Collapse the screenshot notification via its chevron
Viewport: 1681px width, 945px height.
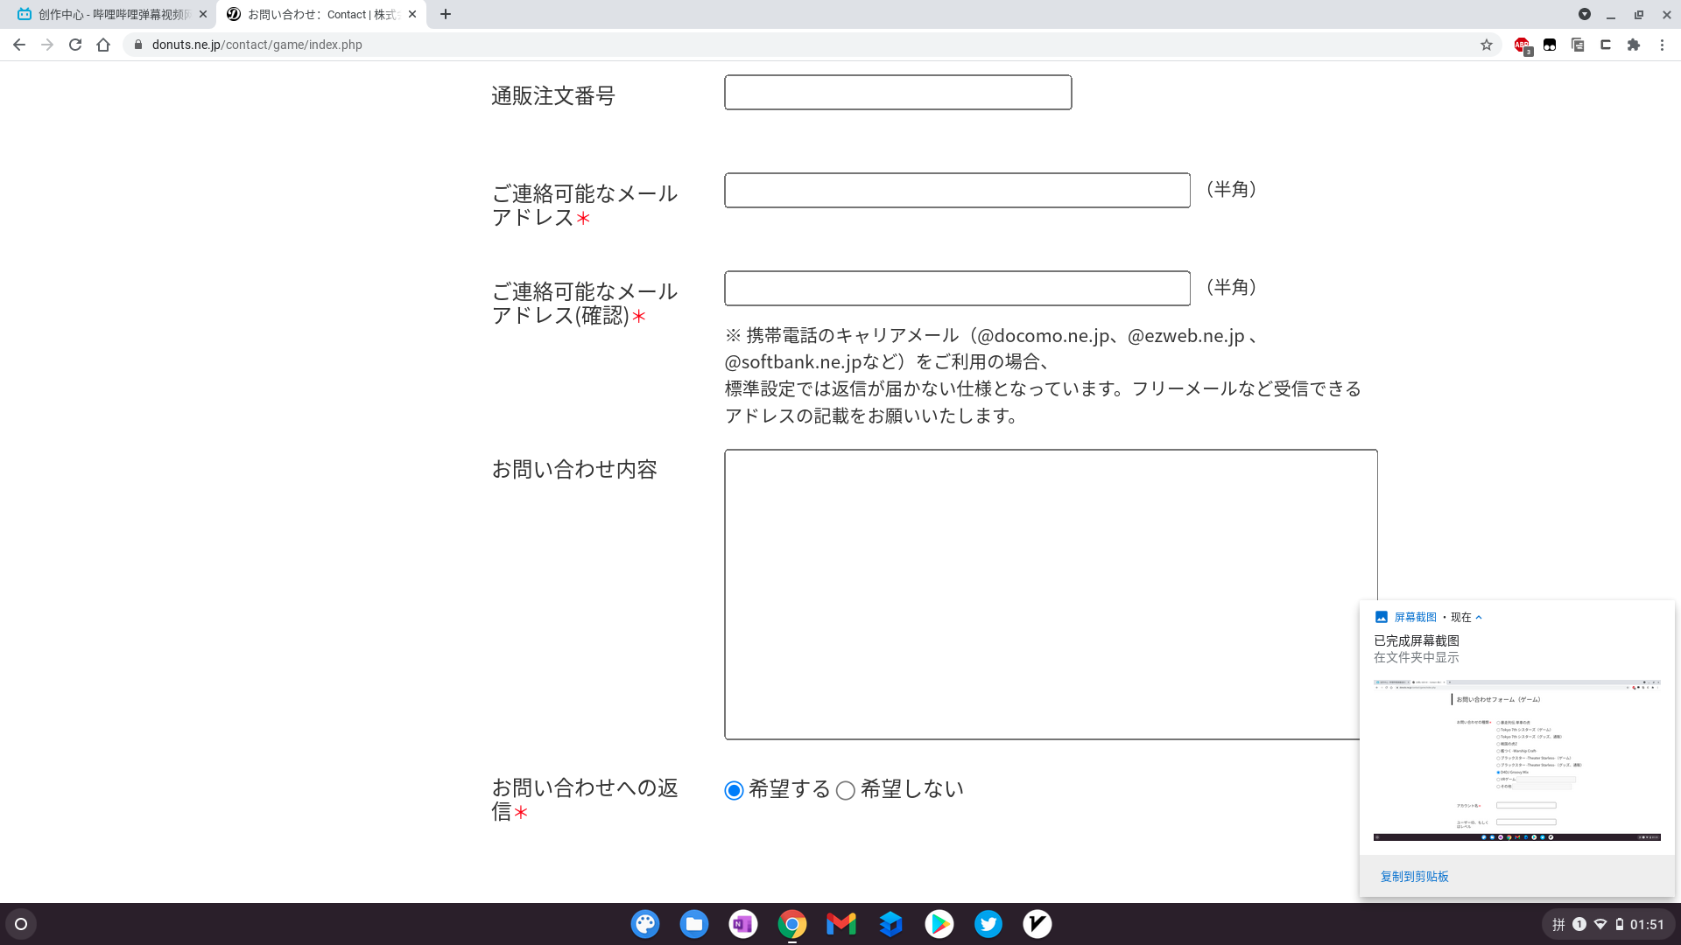1478,617
